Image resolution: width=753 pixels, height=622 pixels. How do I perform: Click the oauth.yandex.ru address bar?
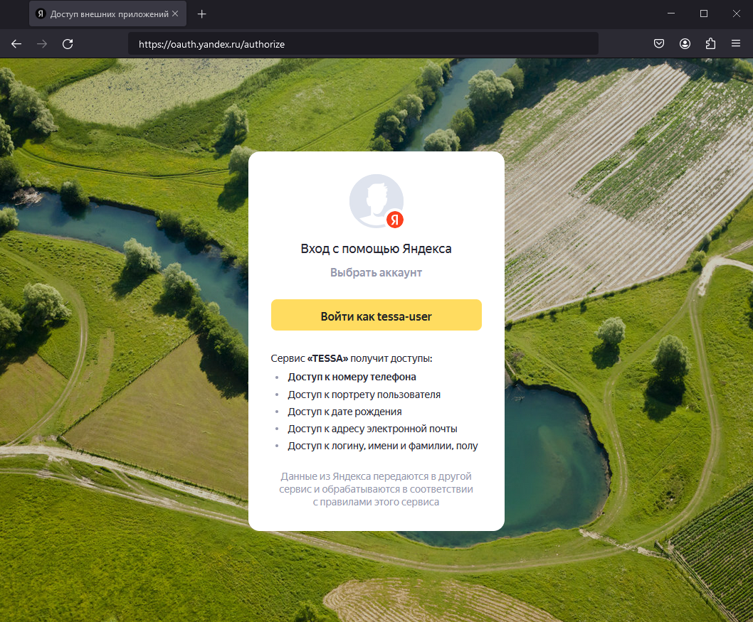363,44
